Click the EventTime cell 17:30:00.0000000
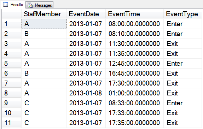This screenshot has height=129, width=203. click(134, 83)
